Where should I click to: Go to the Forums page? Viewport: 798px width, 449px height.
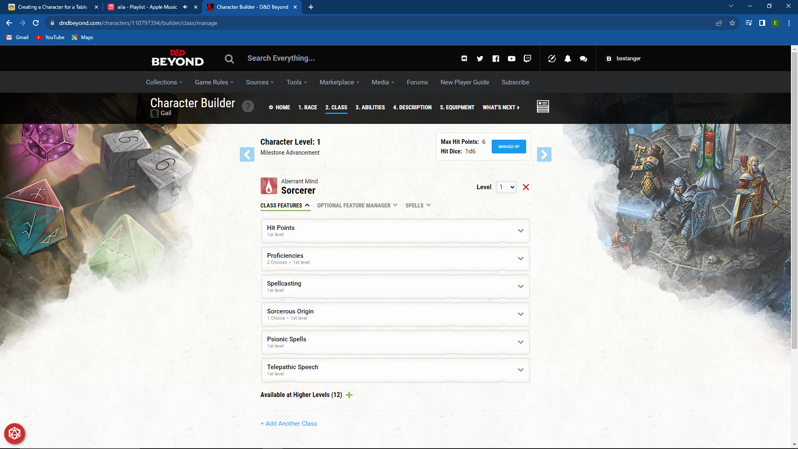point(417,82)
